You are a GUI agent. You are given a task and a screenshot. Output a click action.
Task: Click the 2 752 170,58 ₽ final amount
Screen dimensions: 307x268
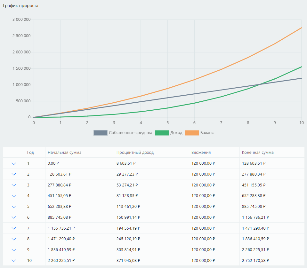tap(255, 260)
